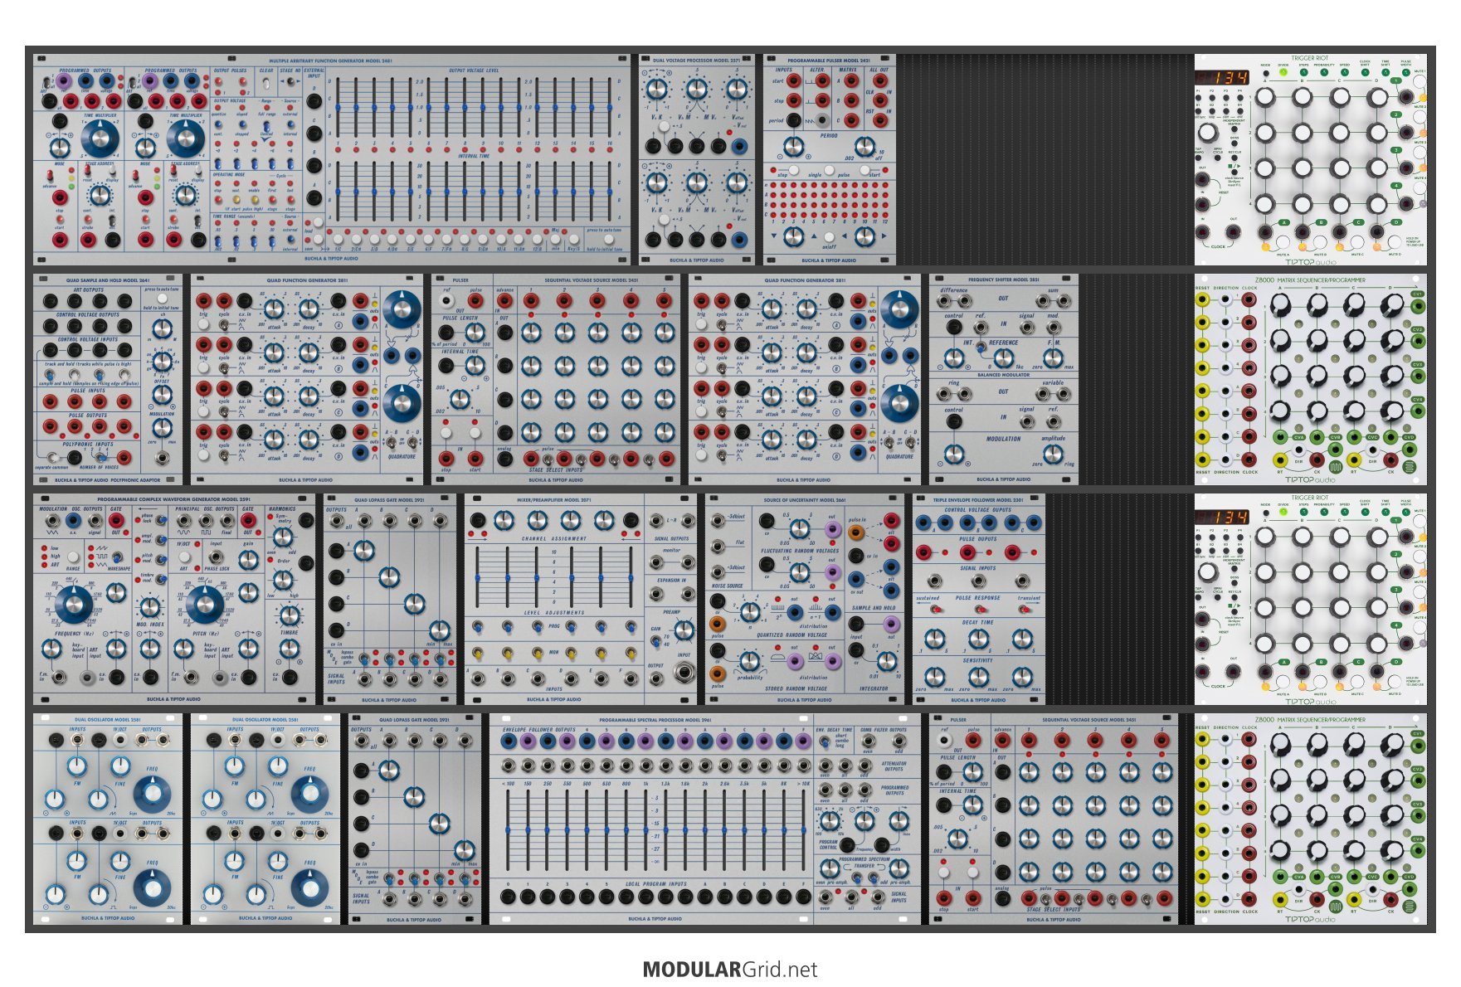The height and width of the screenshot is (987, 1461).
Task: Click the offset knob on Quad Sample and Hold
Action: click(x=163, y=395)
